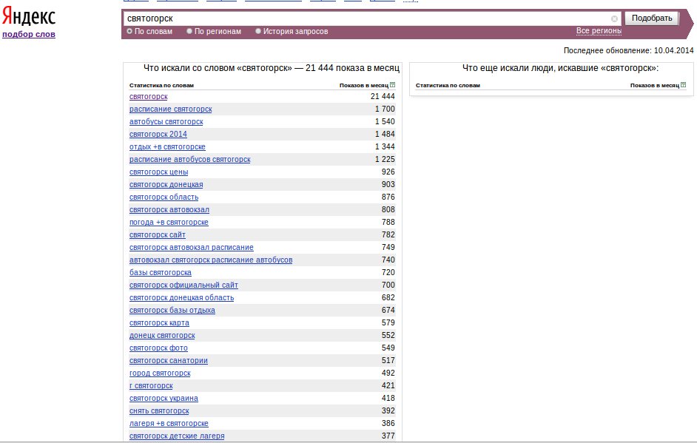Open the 'святогорск 2014' link
697x443 pixels.
[x=158, y=134]
